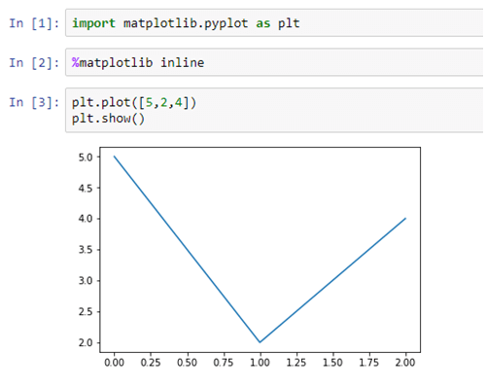Image resolution: width=487 pixels, height=387 pixels.
Task: Click the 3.5 y-axis tick label
Action: coord(86,250)
